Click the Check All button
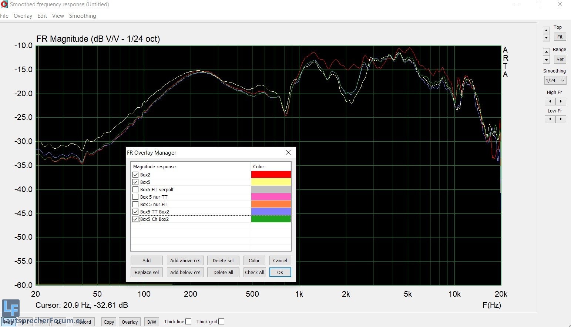The image size is (571, 327). tap(255, 272)
